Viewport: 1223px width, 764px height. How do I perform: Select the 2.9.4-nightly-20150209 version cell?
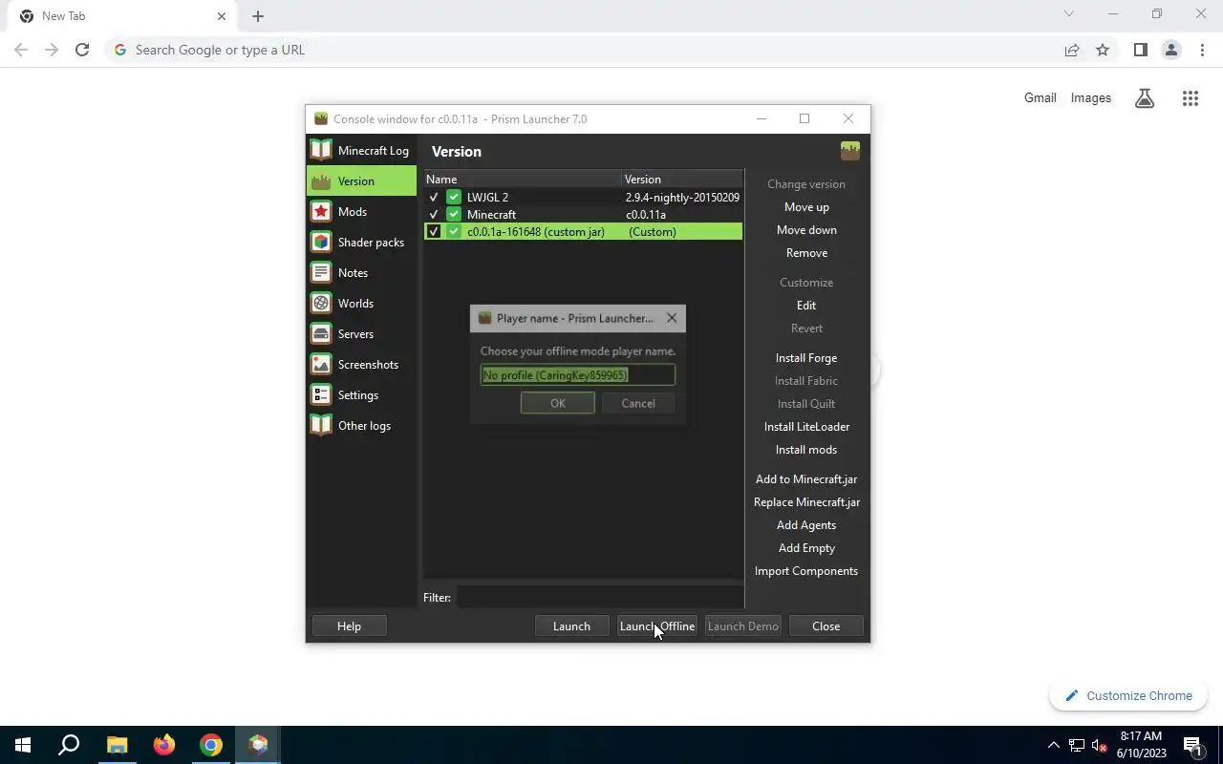682,198
